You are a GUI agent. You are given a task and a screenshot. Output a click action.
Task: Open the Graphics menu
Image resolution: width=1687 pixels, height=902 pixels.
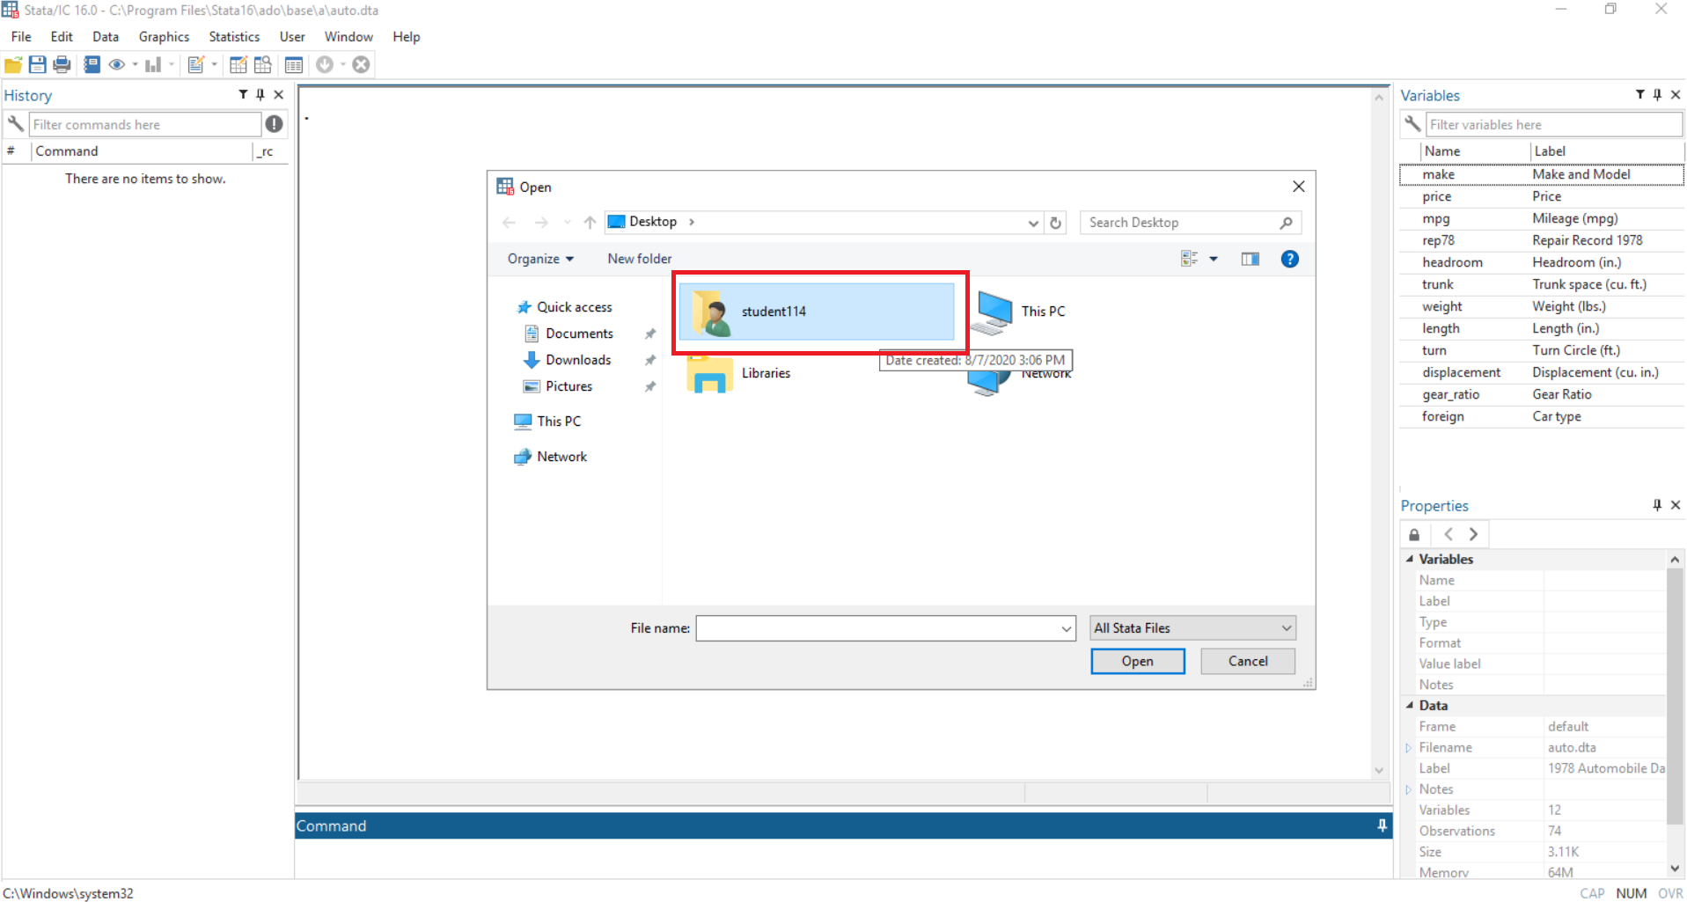pyautogui.click(x=164, y=36)
